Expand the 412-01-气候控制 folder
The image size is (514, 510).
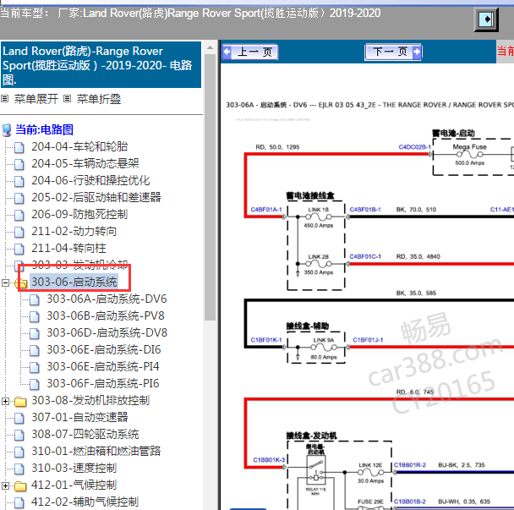5,485
